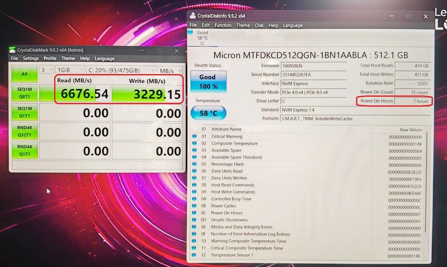Click the Attribute Name column header
The width and height of the screenshot is (447, 267).
pyautogui.click(x=226, y=129)
